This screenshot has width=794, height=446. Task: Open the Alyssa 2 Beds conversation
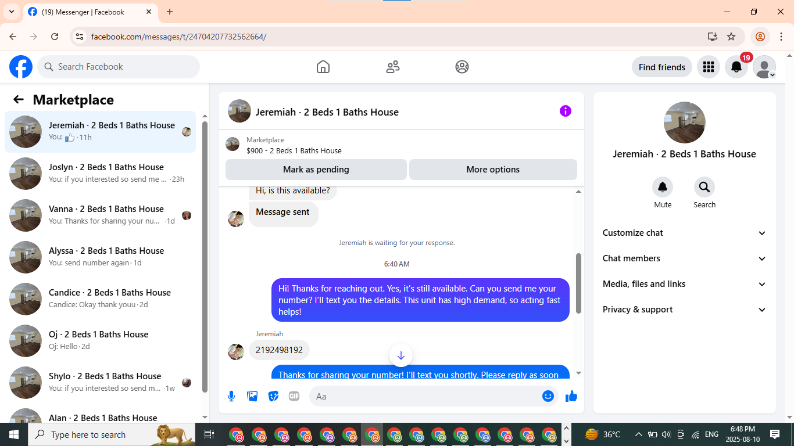pyautogui.click(x=101, y=257)
